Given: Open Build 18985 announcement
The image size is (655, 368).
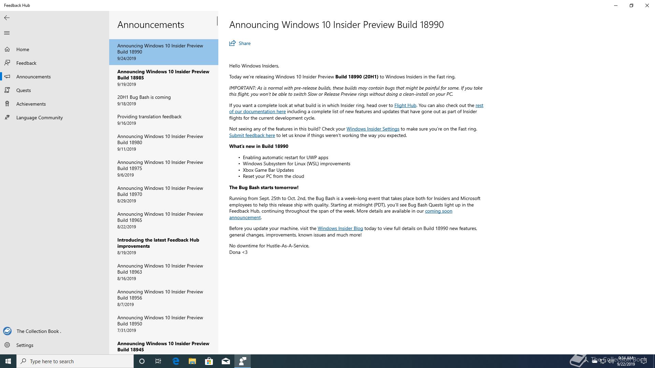Looking at the screenshot, I should click(x=164, y=78).
